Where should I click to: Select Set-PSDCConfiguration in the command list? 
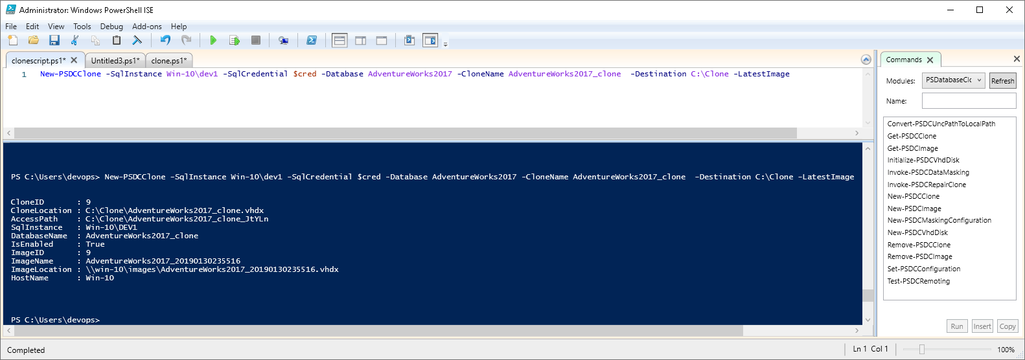pyautogui.click(x=924, y=269)
